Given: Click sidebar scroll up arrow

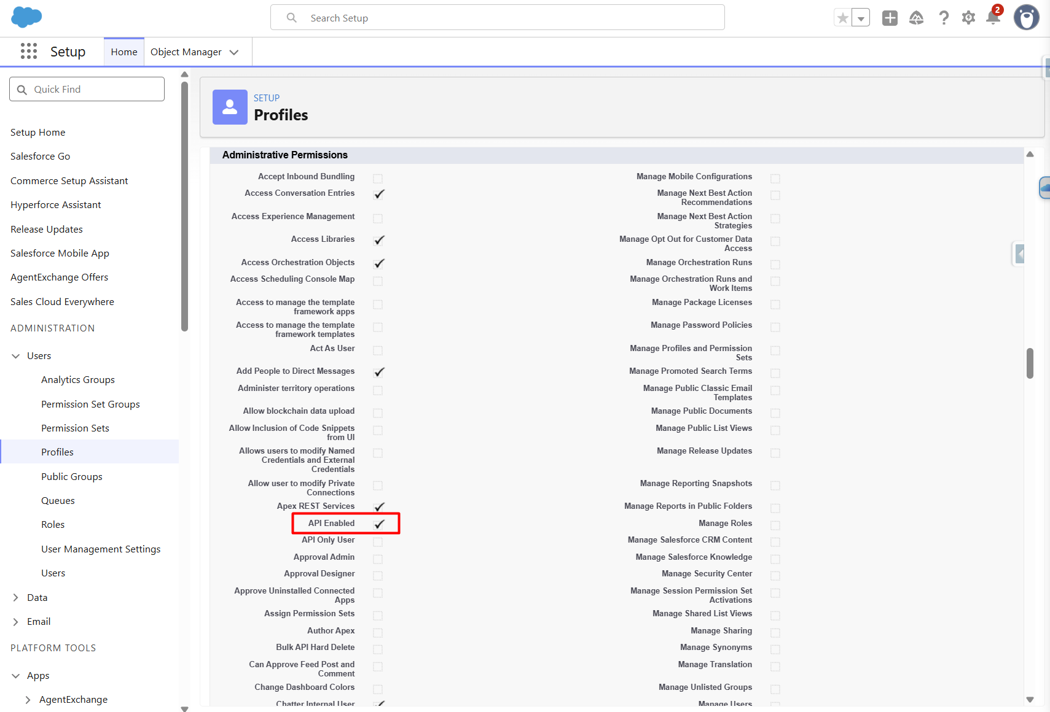Looking at the screenshot, I should 184,74.
